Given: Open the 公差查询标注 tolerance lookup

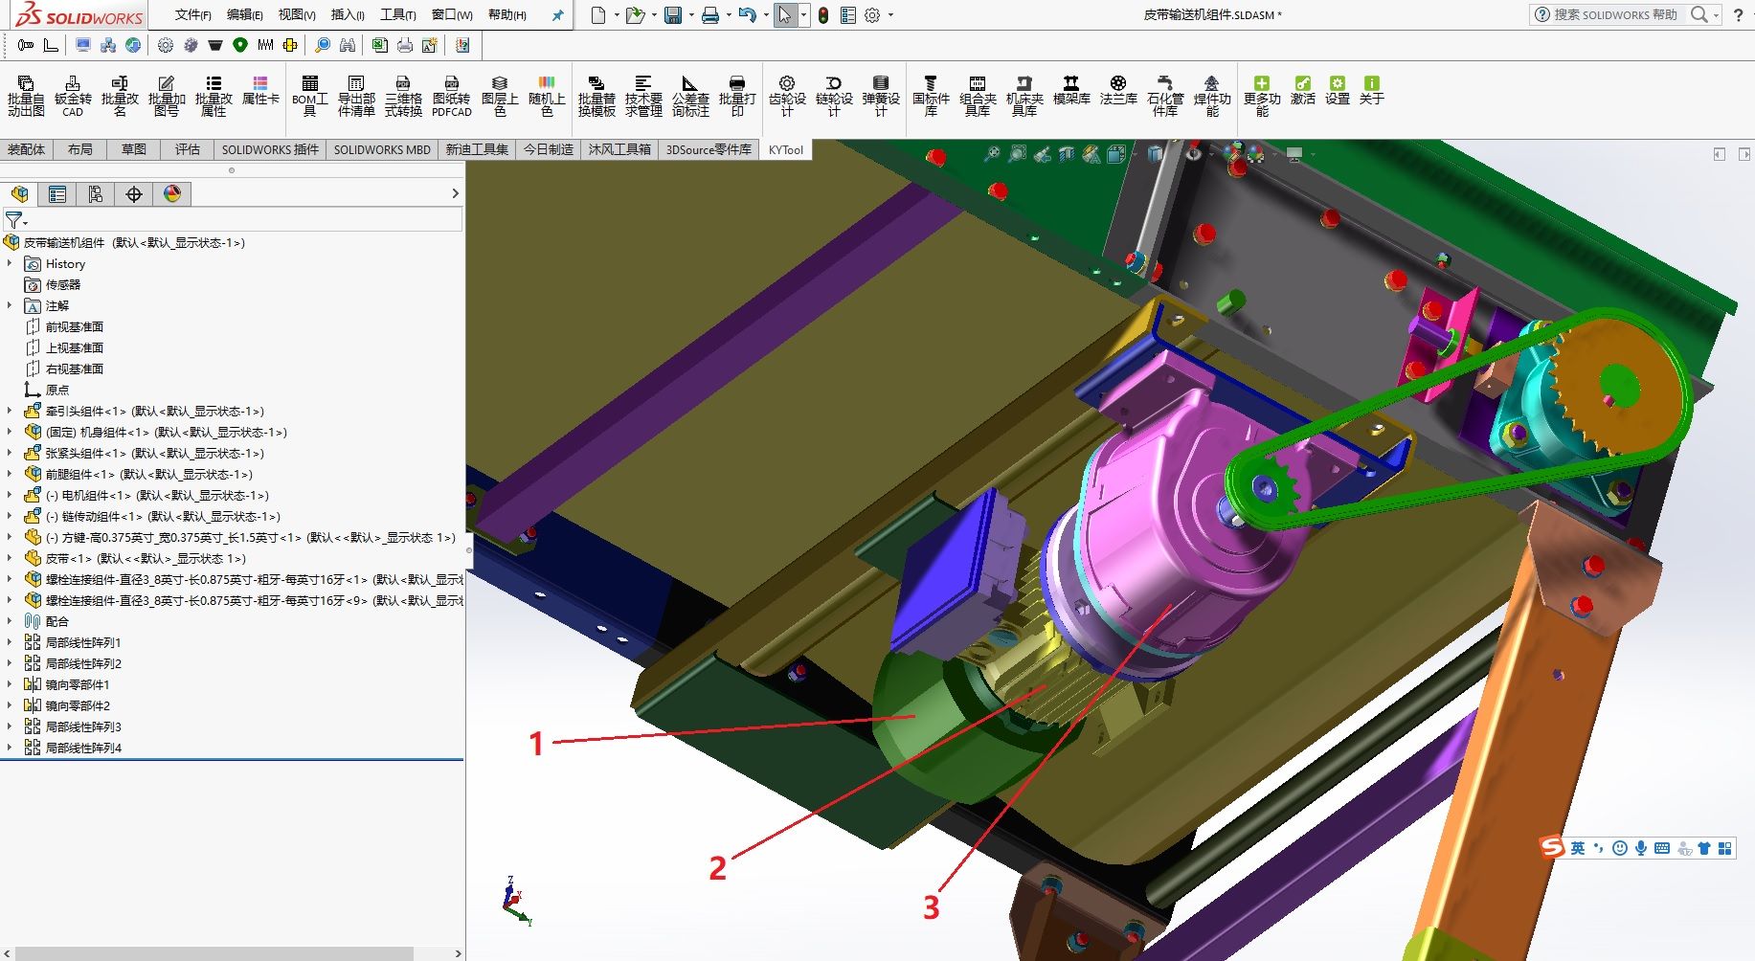Looking at the screenshot, I should (x=690, y=96).
